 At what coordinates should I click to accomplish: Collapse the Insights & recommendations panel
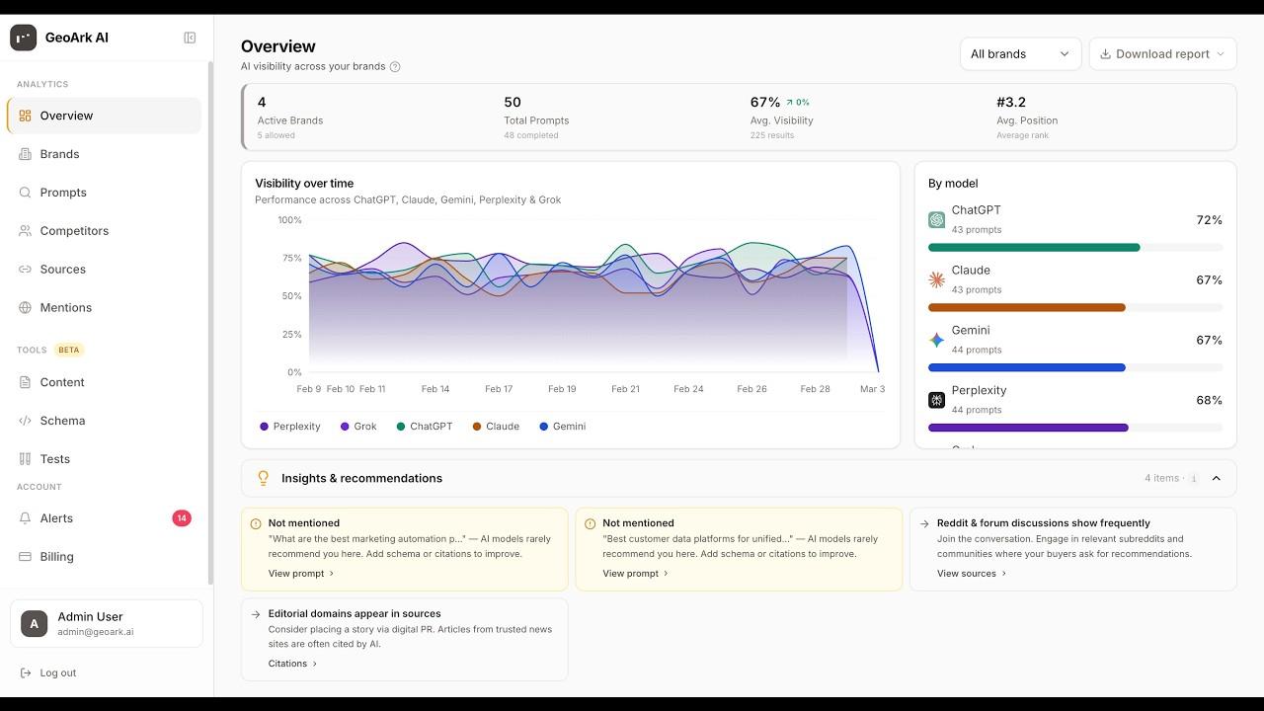[x=1217, y=477]
